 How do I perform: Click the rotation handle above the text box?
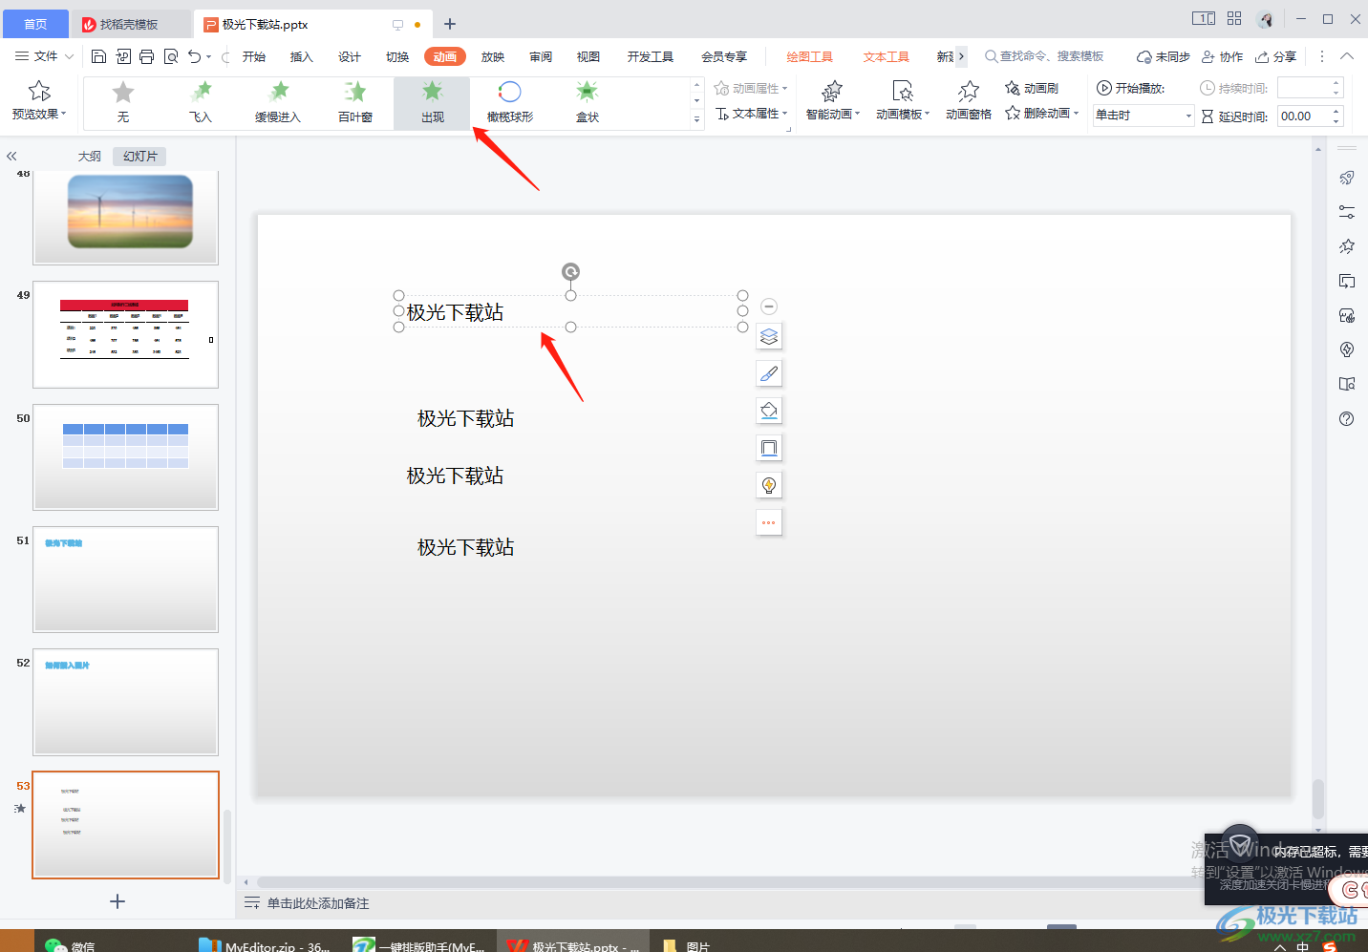570,272
